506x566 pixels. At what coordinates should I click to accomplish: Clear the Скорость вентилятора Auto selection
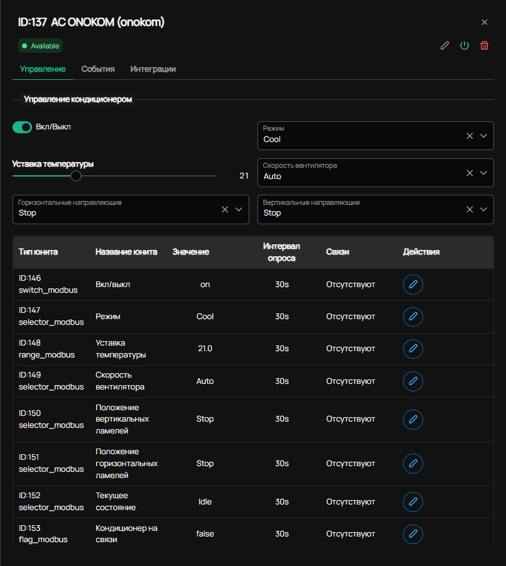pyautogui.click(x=470, y=173)
